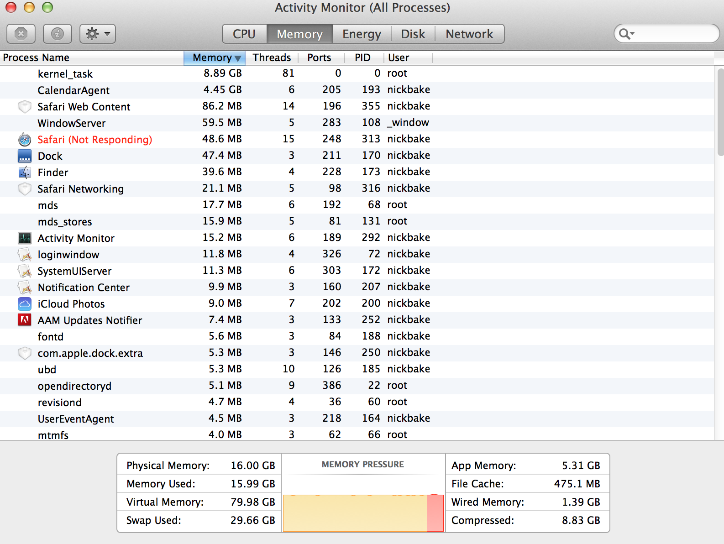Switch to the Disk tab
The image size is (724, 544).
pos(413,34)
